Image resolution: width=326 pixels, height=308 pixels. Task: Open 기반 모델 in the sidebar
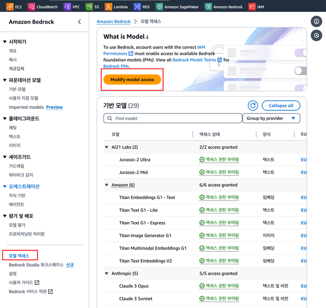pos(17,89)
